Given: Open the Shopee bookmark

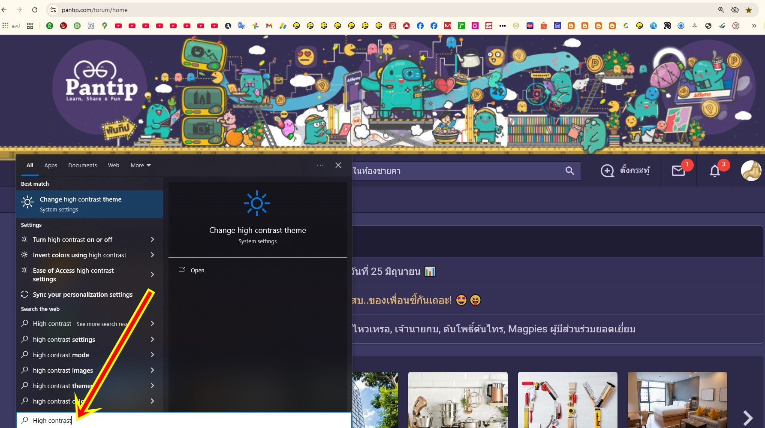Looking at the screenshot, I should (x=544, y=26).
